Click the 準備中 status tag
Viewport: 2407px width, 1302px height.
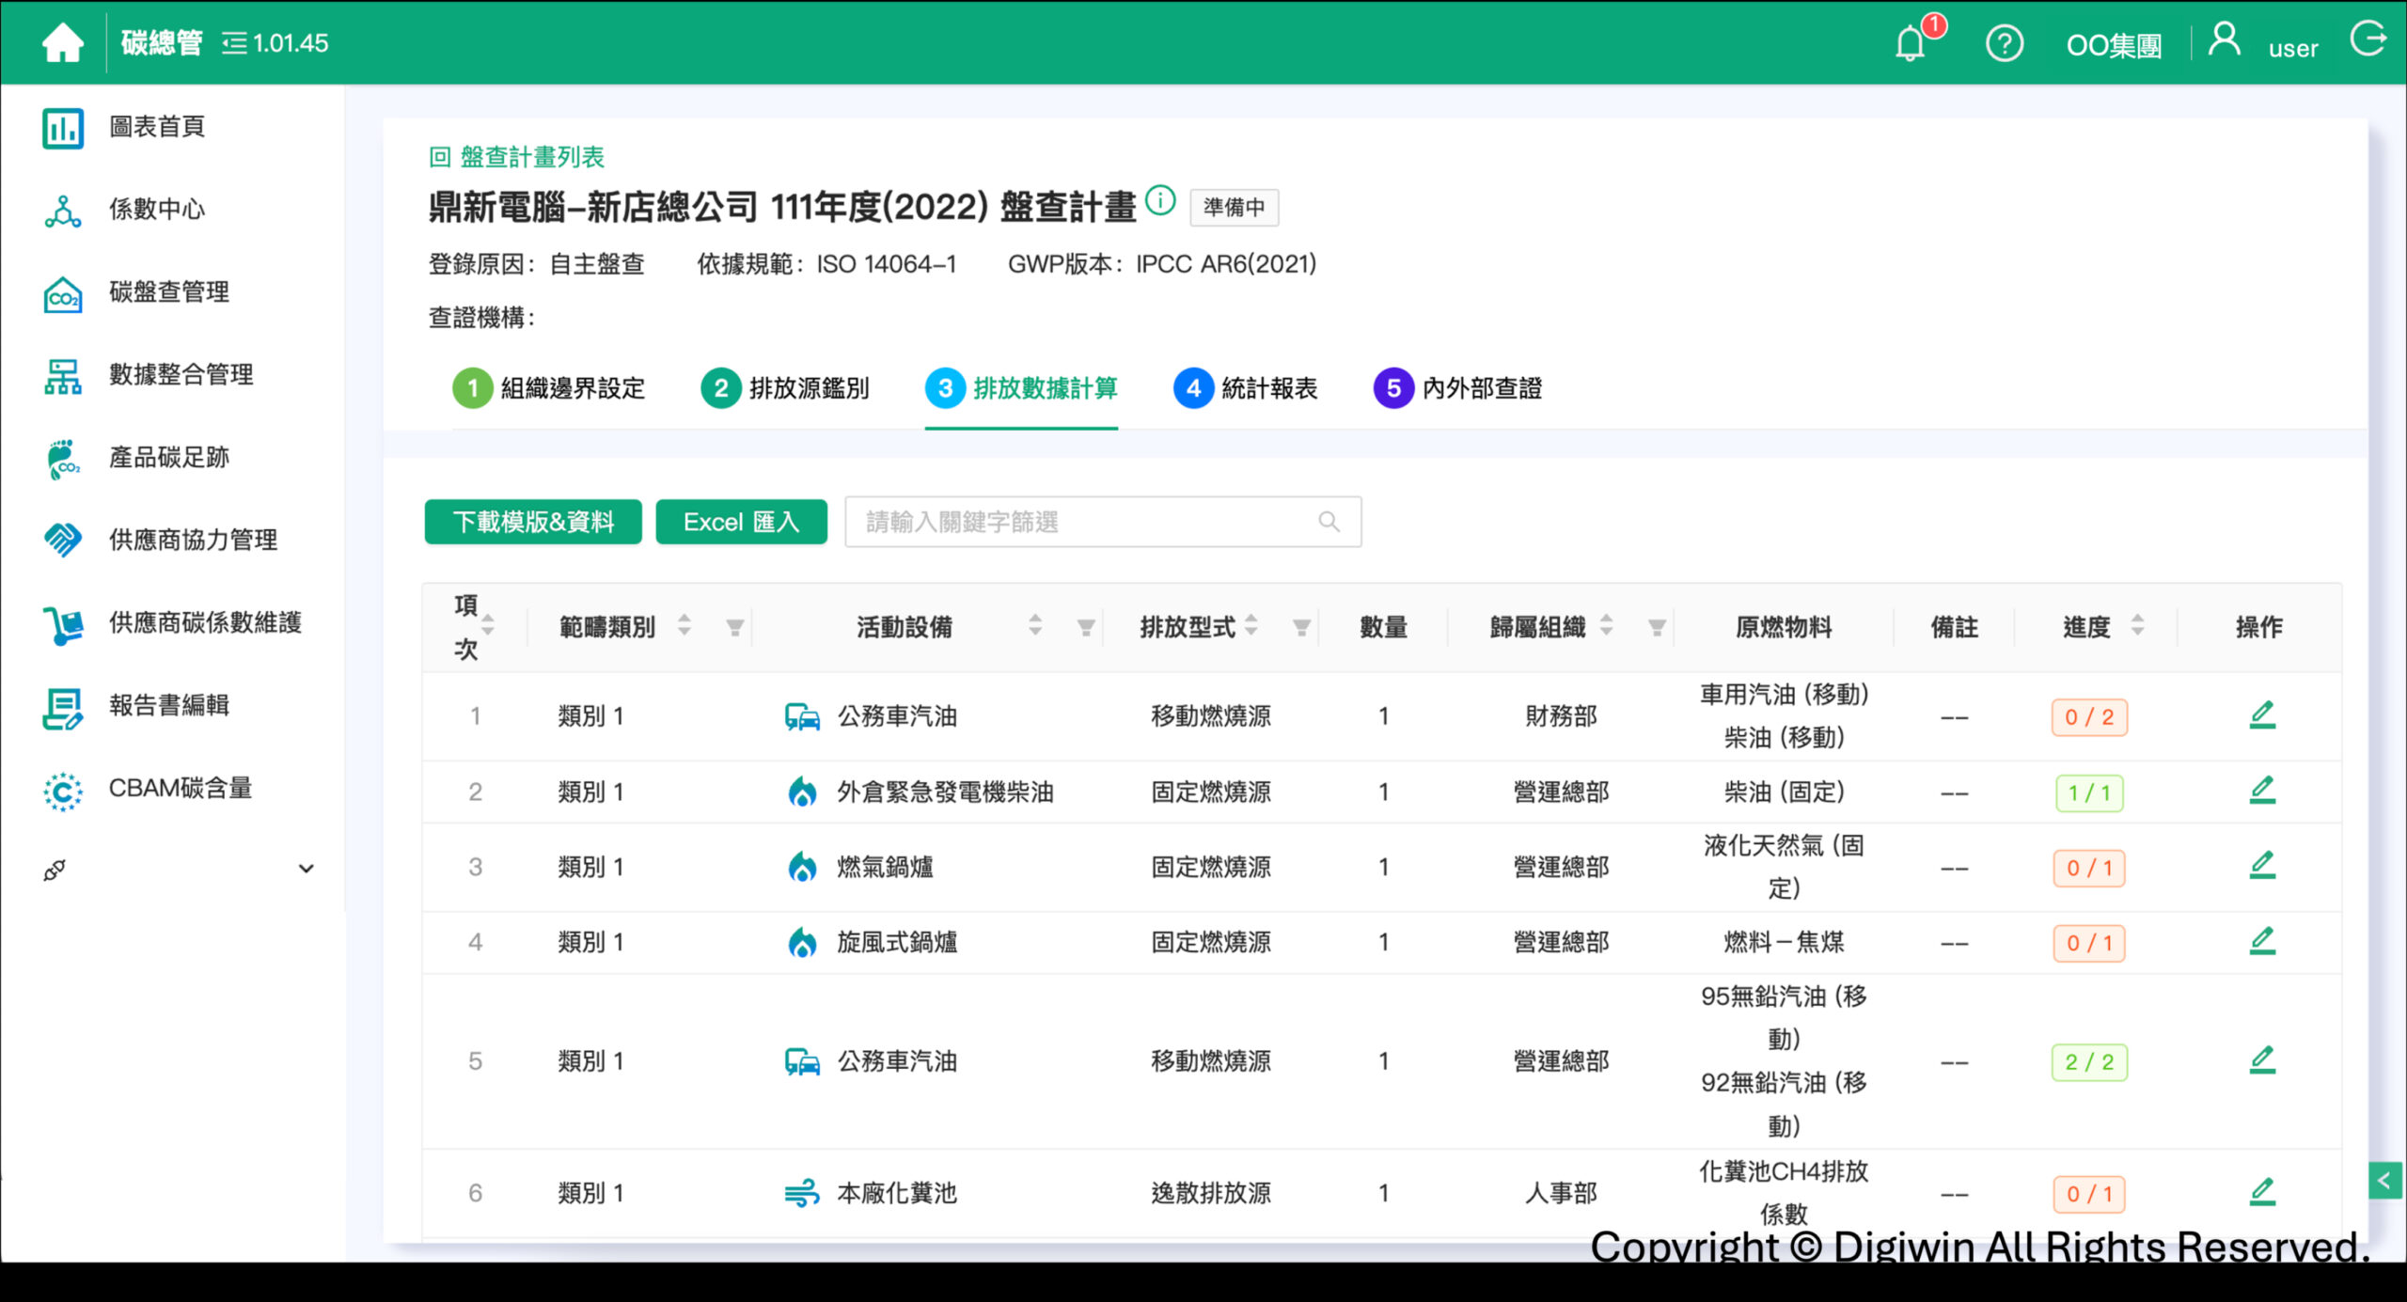(x=1234, y=207)
